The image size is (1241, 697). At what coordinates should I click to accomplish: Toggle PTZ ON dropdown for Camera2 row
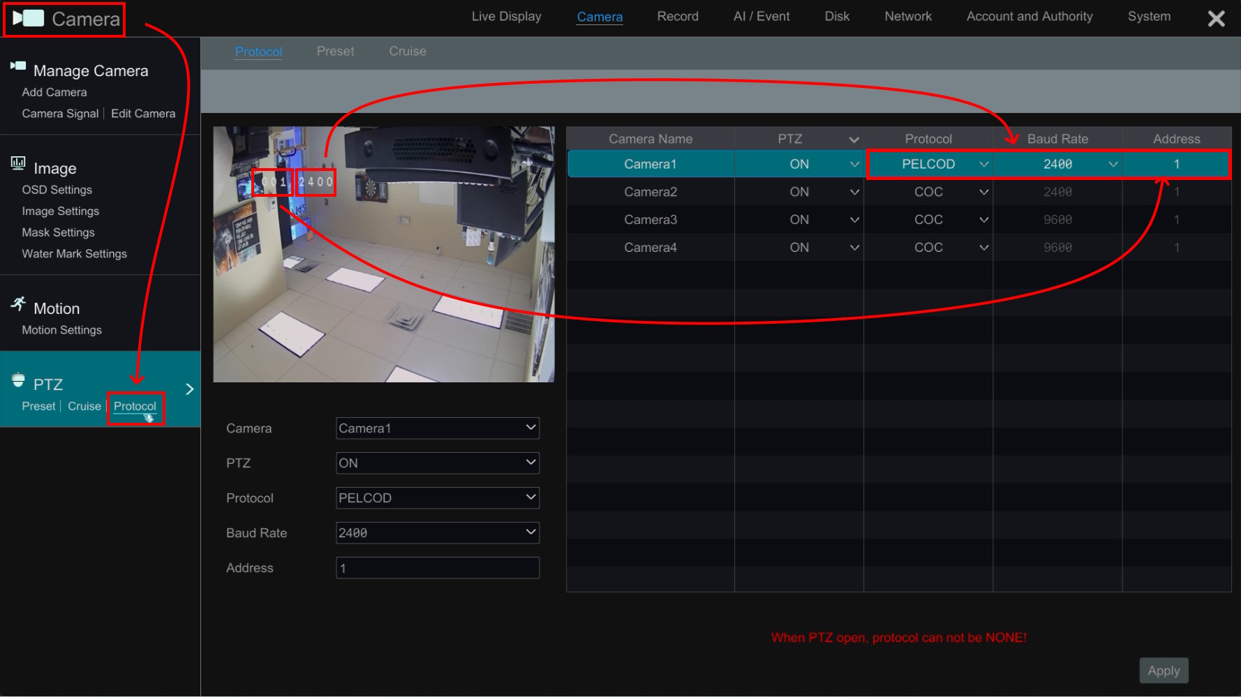[x=854, y=192]
